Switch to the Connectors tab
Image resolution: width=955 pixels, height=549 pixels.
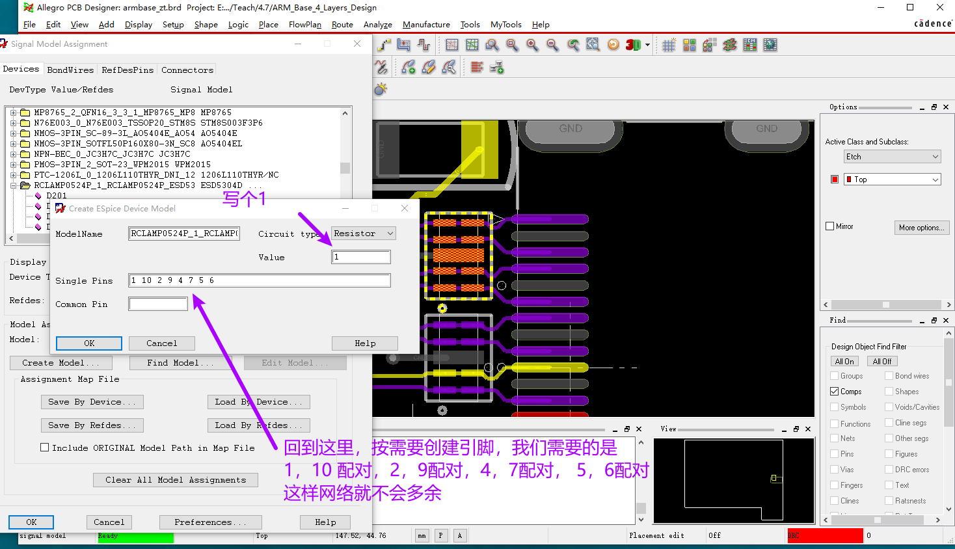click(187, 70)
